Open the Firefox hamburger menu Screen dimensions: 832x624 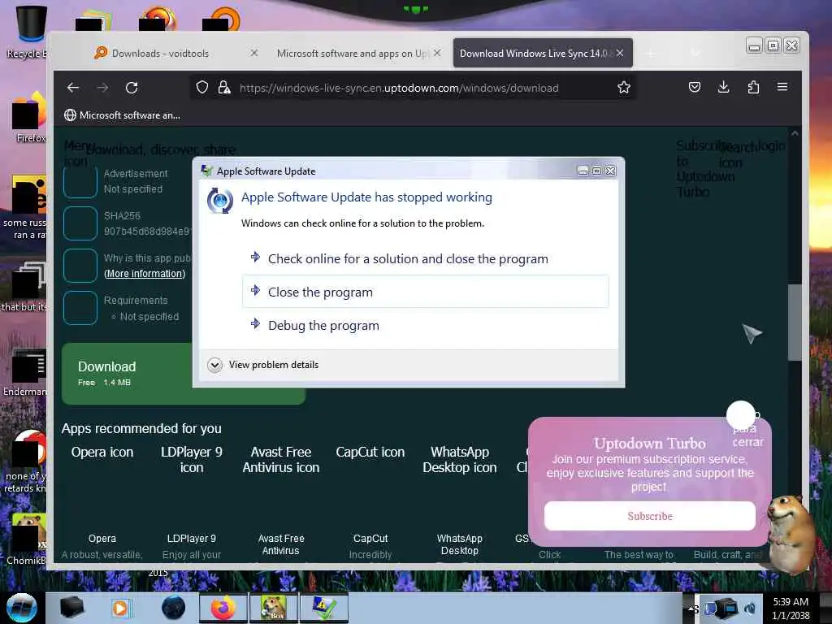pyautogui.click(x=782, y=86)
